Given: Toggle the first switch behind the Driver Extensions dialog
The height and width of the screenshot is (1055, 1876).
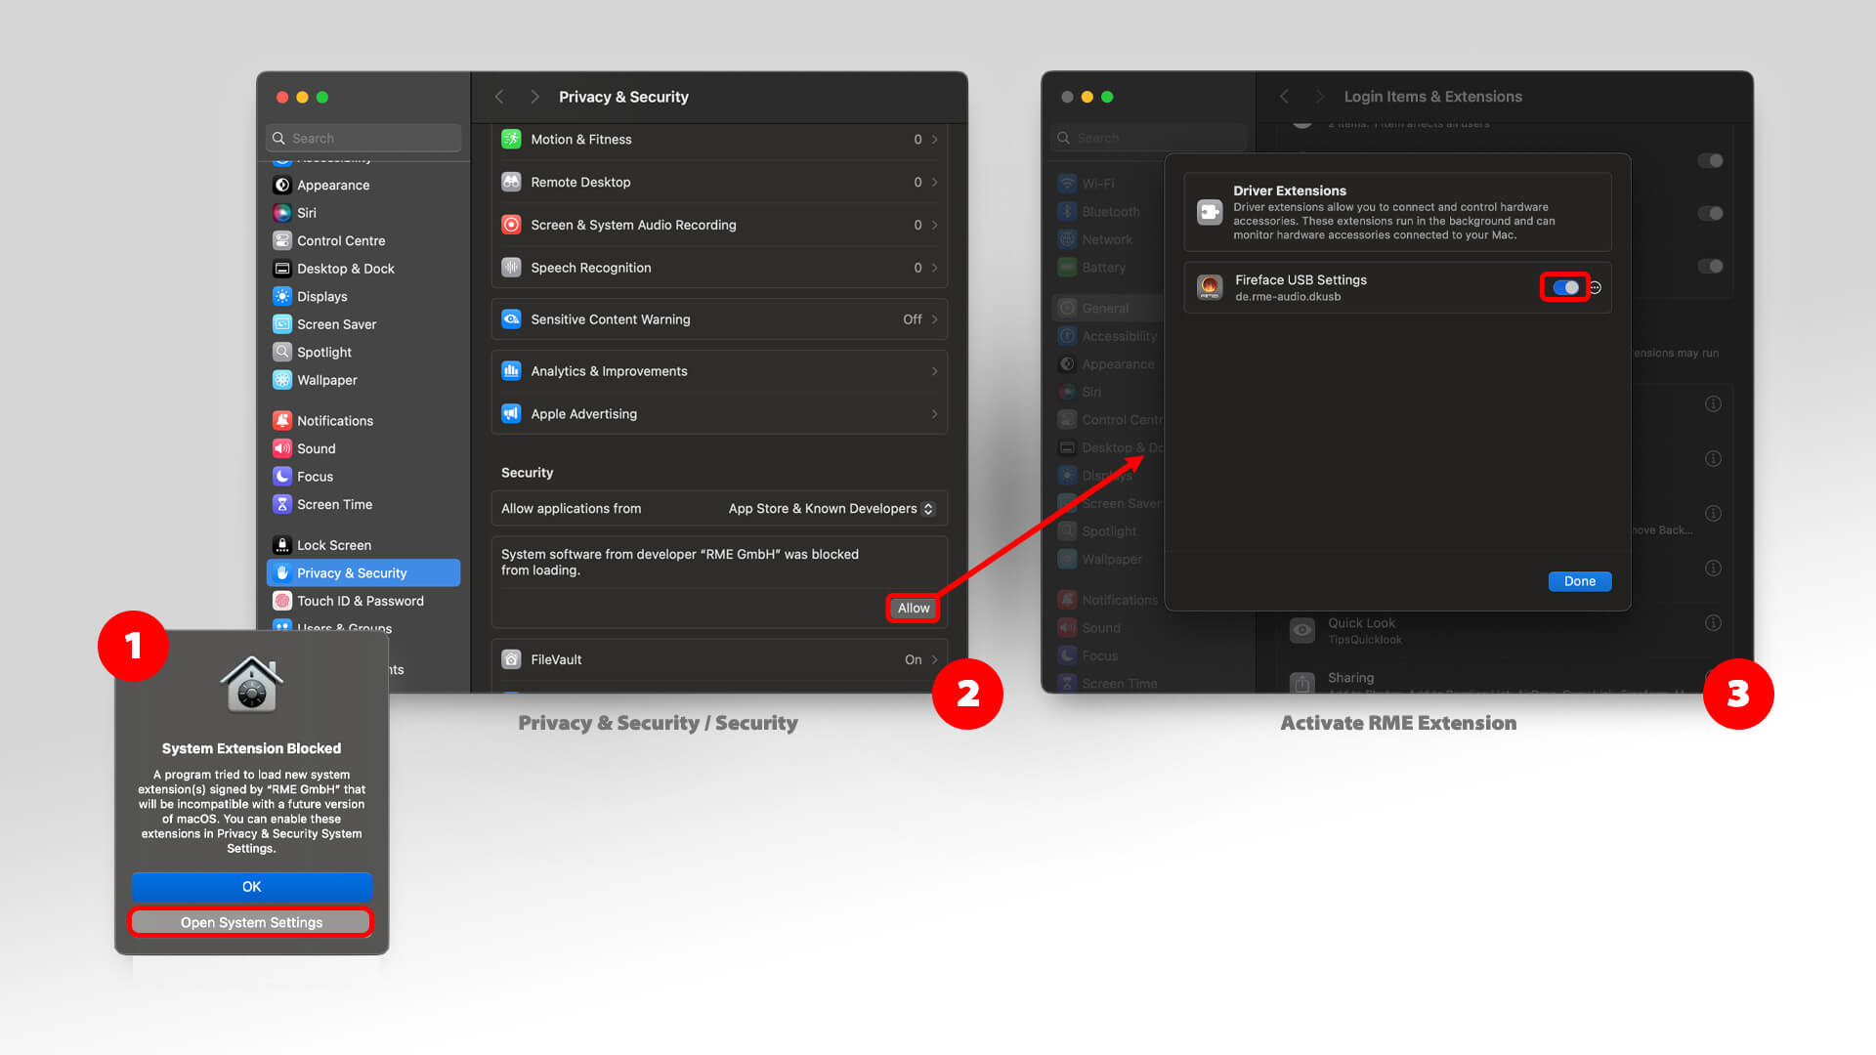Looking at the screenshot, I should pos(1710,160).
